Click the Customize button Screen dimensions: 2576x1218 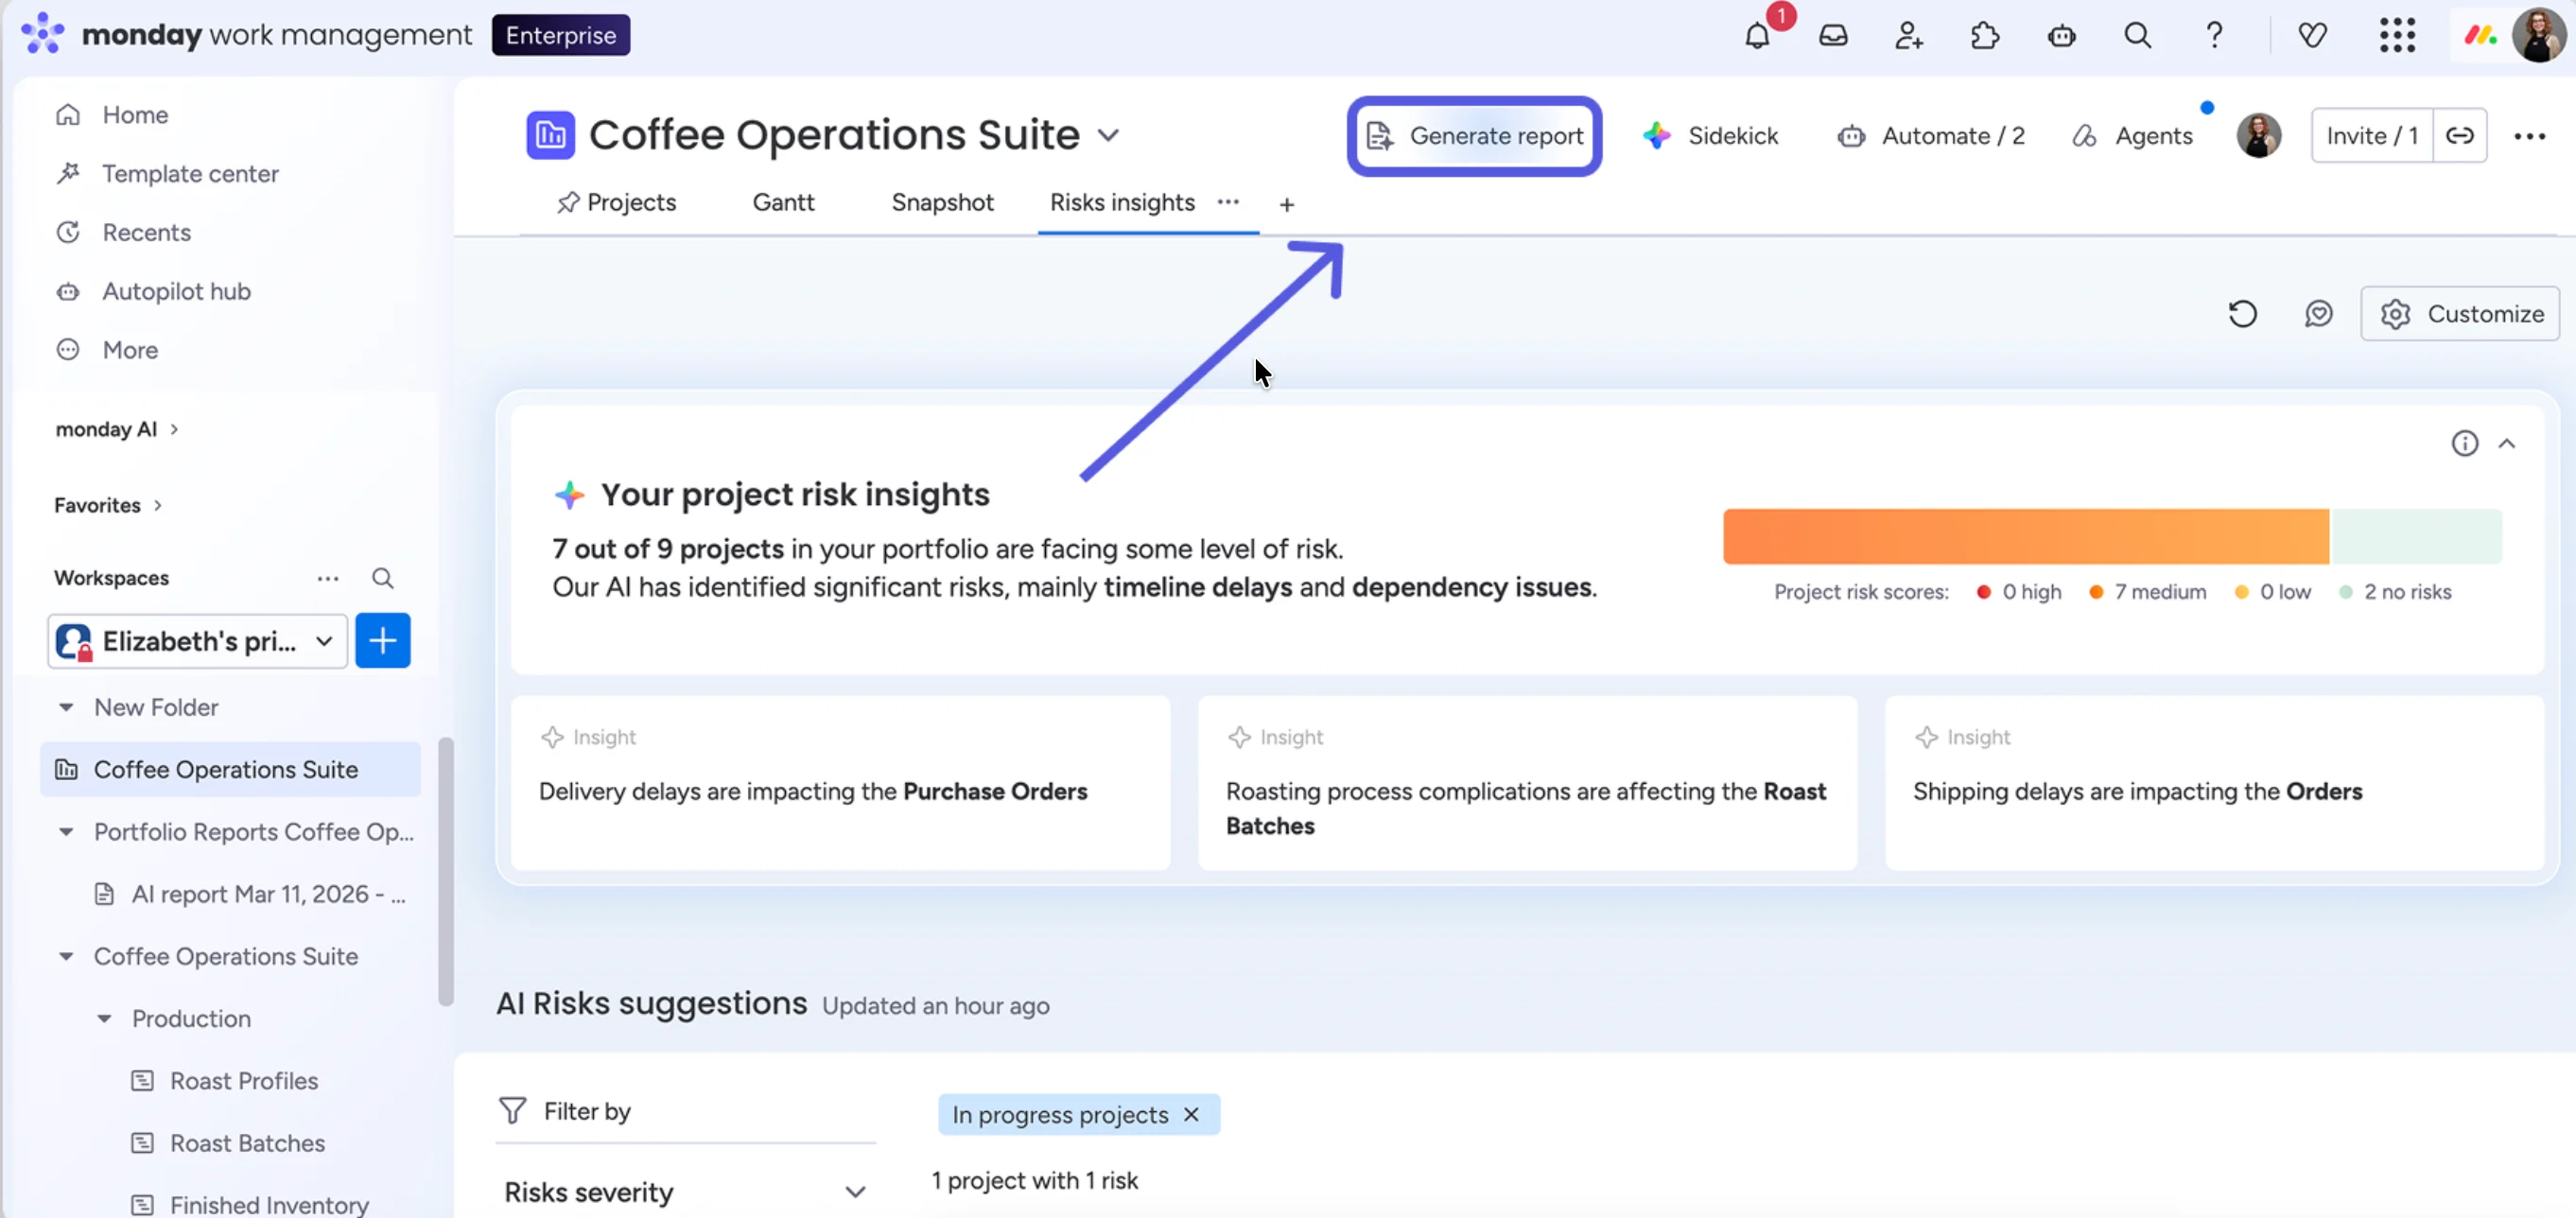[2460, 314]
